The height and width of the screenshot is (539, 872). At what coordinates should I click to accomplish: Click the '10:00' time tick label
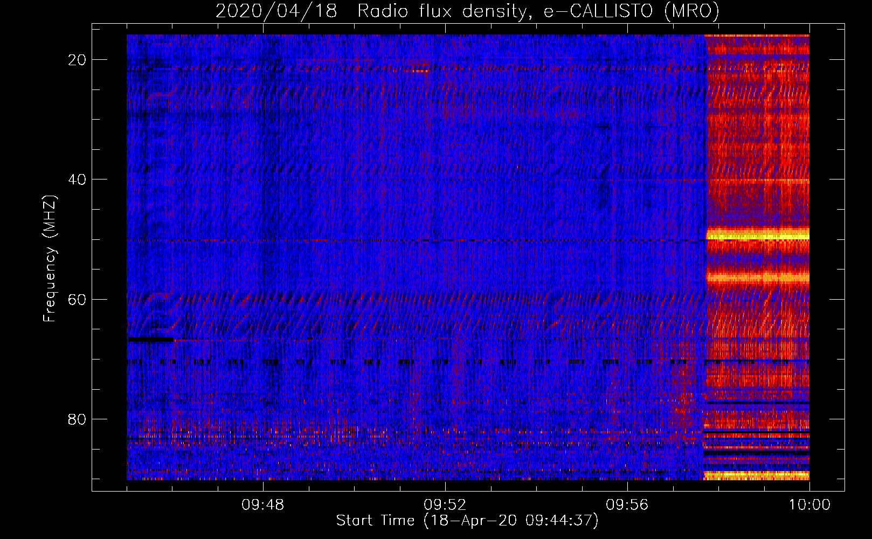point(809,505)
